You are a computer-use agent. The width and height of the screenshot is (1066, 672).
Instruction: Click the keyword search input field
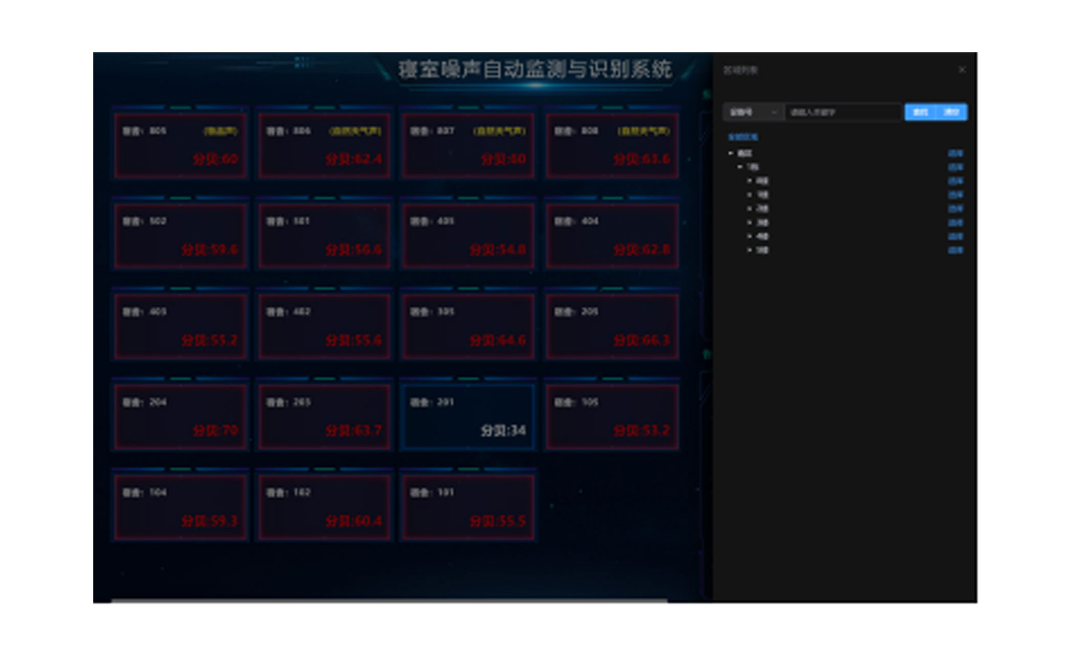[843, 112]
